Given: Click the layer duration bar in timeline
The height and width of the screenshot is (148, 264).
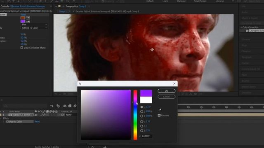Looking at the screenshot, I should [221, 115].
